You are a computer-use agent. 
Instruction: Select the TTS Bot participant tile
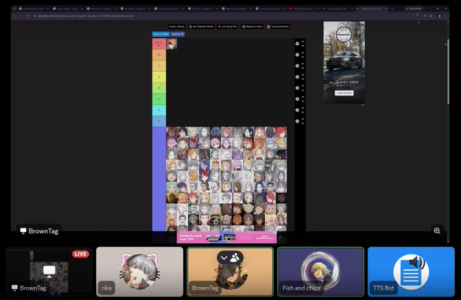(411, 272)
